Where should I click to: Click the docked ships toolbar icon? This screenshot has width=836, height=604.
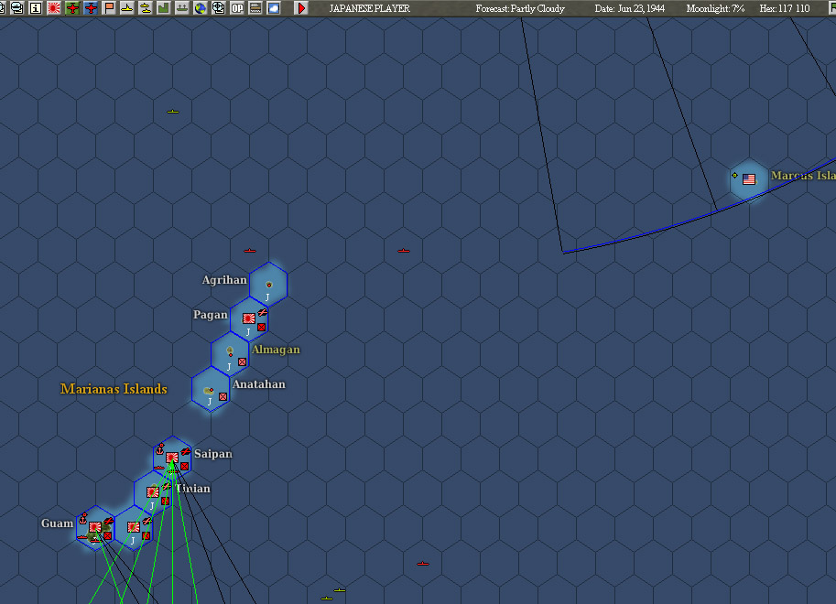[182, 8]
